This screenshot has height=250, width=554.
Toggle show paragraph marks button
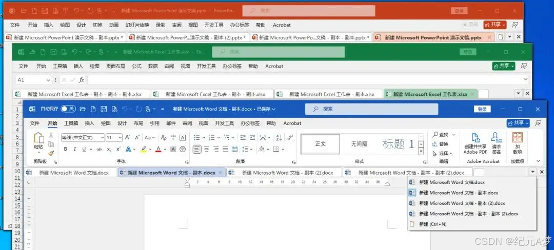click(x=290, y=137)
